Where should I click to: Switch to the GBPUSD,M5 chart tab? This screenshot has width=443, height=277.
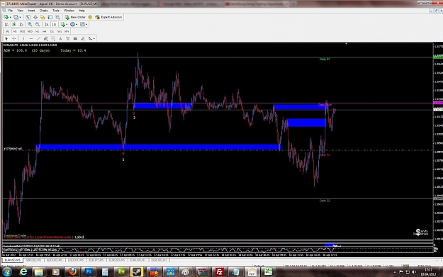[33, 260]
